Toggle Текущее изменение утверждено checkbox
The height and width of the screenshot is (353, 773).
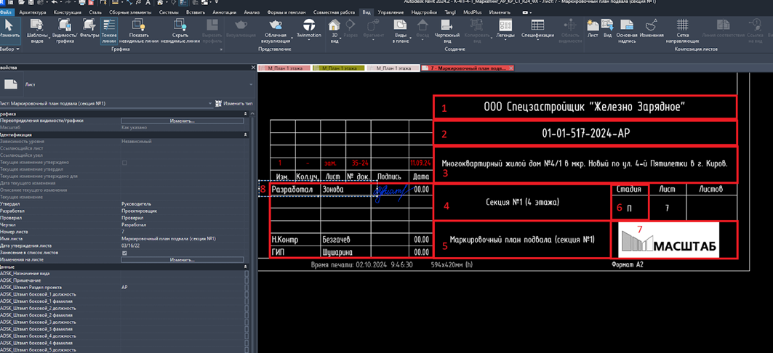pos(124,162)
